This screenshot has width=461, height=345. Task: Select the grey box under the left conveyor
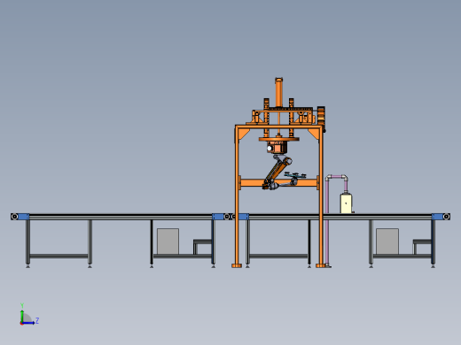[168, 241]
